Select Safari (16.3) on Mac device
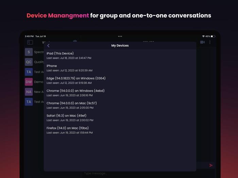Screen dimensions: 238x178 tap(120, 118)
